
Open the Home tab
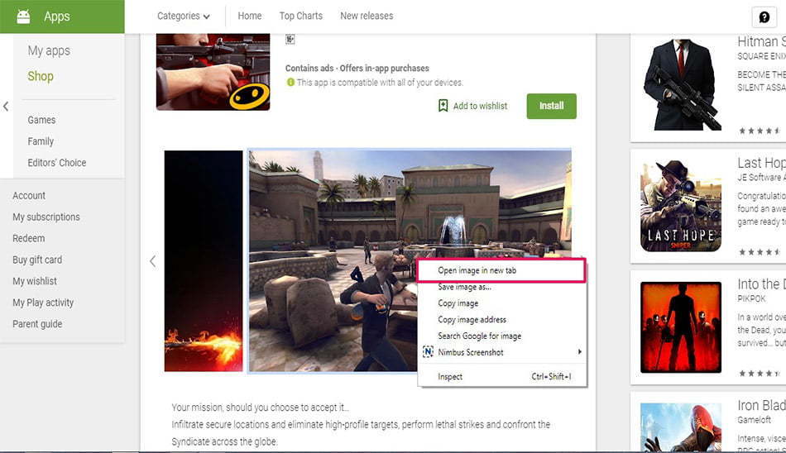pos(250,16)
